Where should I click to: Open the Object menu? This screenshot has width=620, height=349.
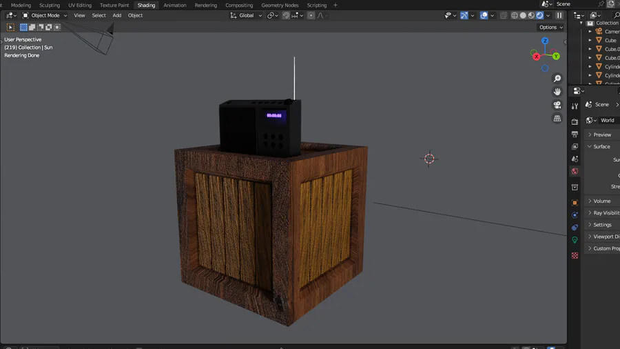tap(135, 15)
